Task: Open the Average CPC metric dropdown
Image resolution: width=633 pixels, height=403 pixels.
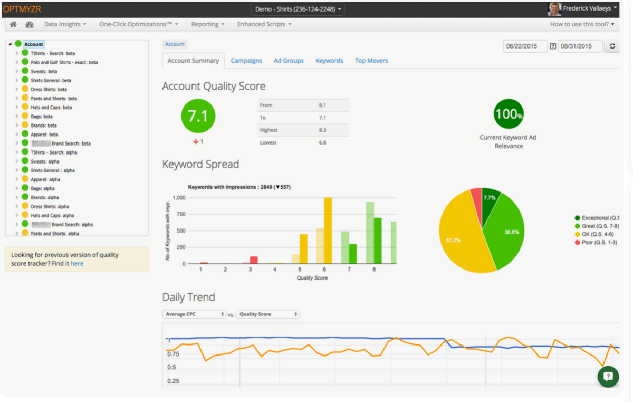Action: point(194,314)
